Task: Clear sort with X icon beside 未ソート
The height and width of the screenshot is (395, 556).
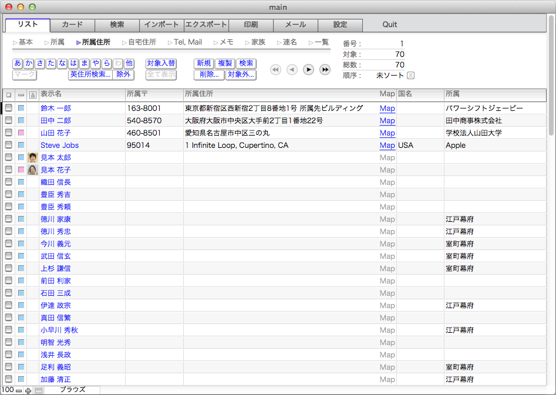Action: 410,75
